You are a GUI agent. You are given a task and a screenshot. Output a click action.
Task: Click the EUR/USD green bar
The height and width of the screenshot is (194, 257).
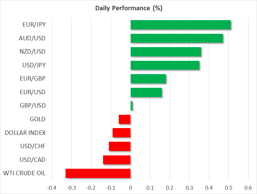pos(146,92)
